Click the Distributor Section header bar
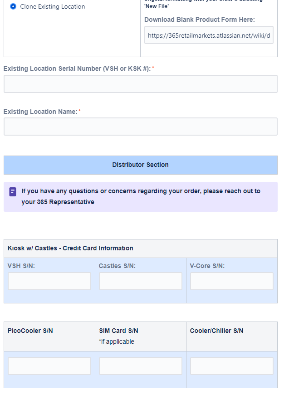The width and height of the screenshot is (289, 395). point(141,165)
